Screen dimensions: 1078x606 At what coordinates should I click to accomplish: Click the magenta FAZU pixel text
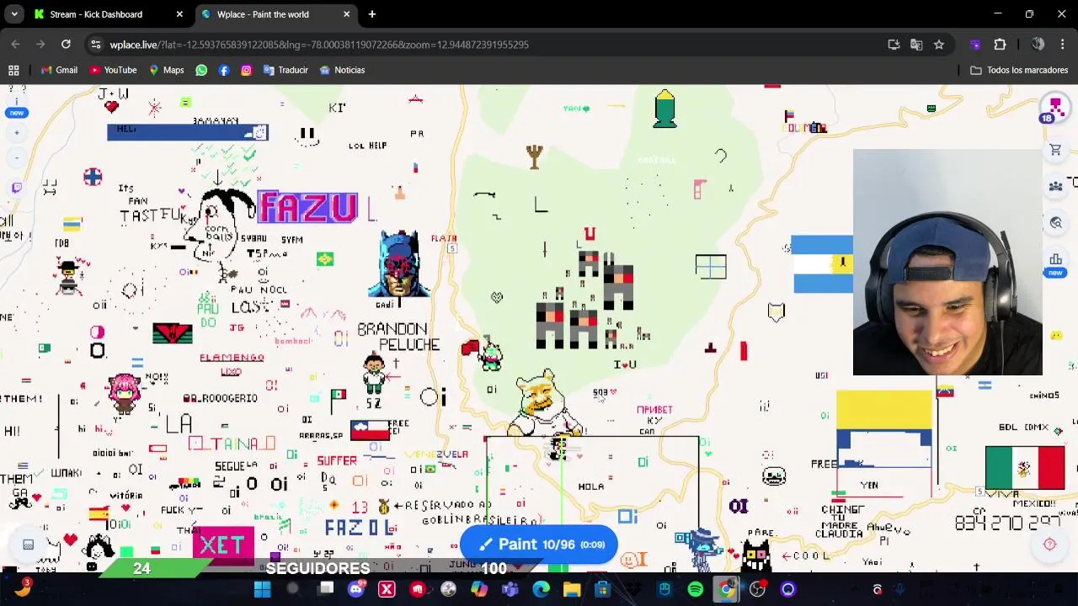point(308,208)
